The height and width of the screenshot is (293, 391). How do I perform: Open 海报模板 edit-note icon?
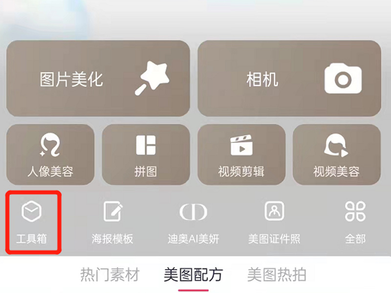click(113, 211)
